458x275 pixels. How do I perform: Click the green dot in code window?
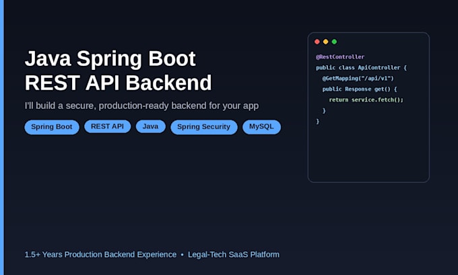pos(334,42)
